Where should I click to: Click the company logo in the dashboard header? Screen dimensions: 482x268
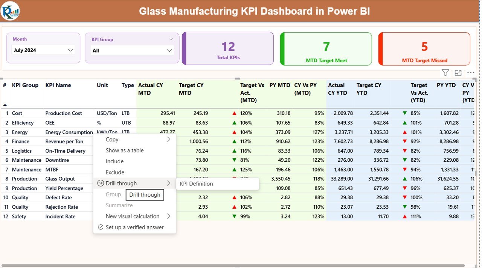(x=10, y=11)
